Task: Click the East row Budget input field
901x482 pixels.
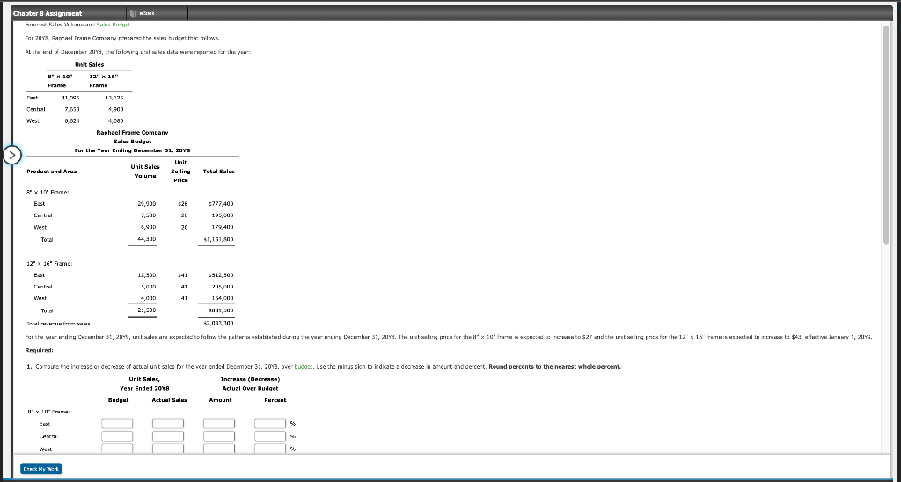Action: pos(117,423)
